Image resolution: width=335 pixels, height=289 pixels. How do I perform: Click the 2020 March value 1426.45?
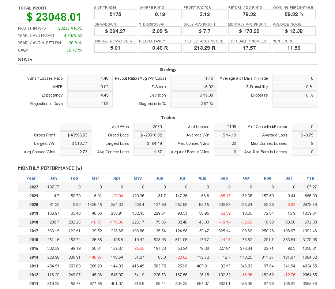[x=95, y=204]
